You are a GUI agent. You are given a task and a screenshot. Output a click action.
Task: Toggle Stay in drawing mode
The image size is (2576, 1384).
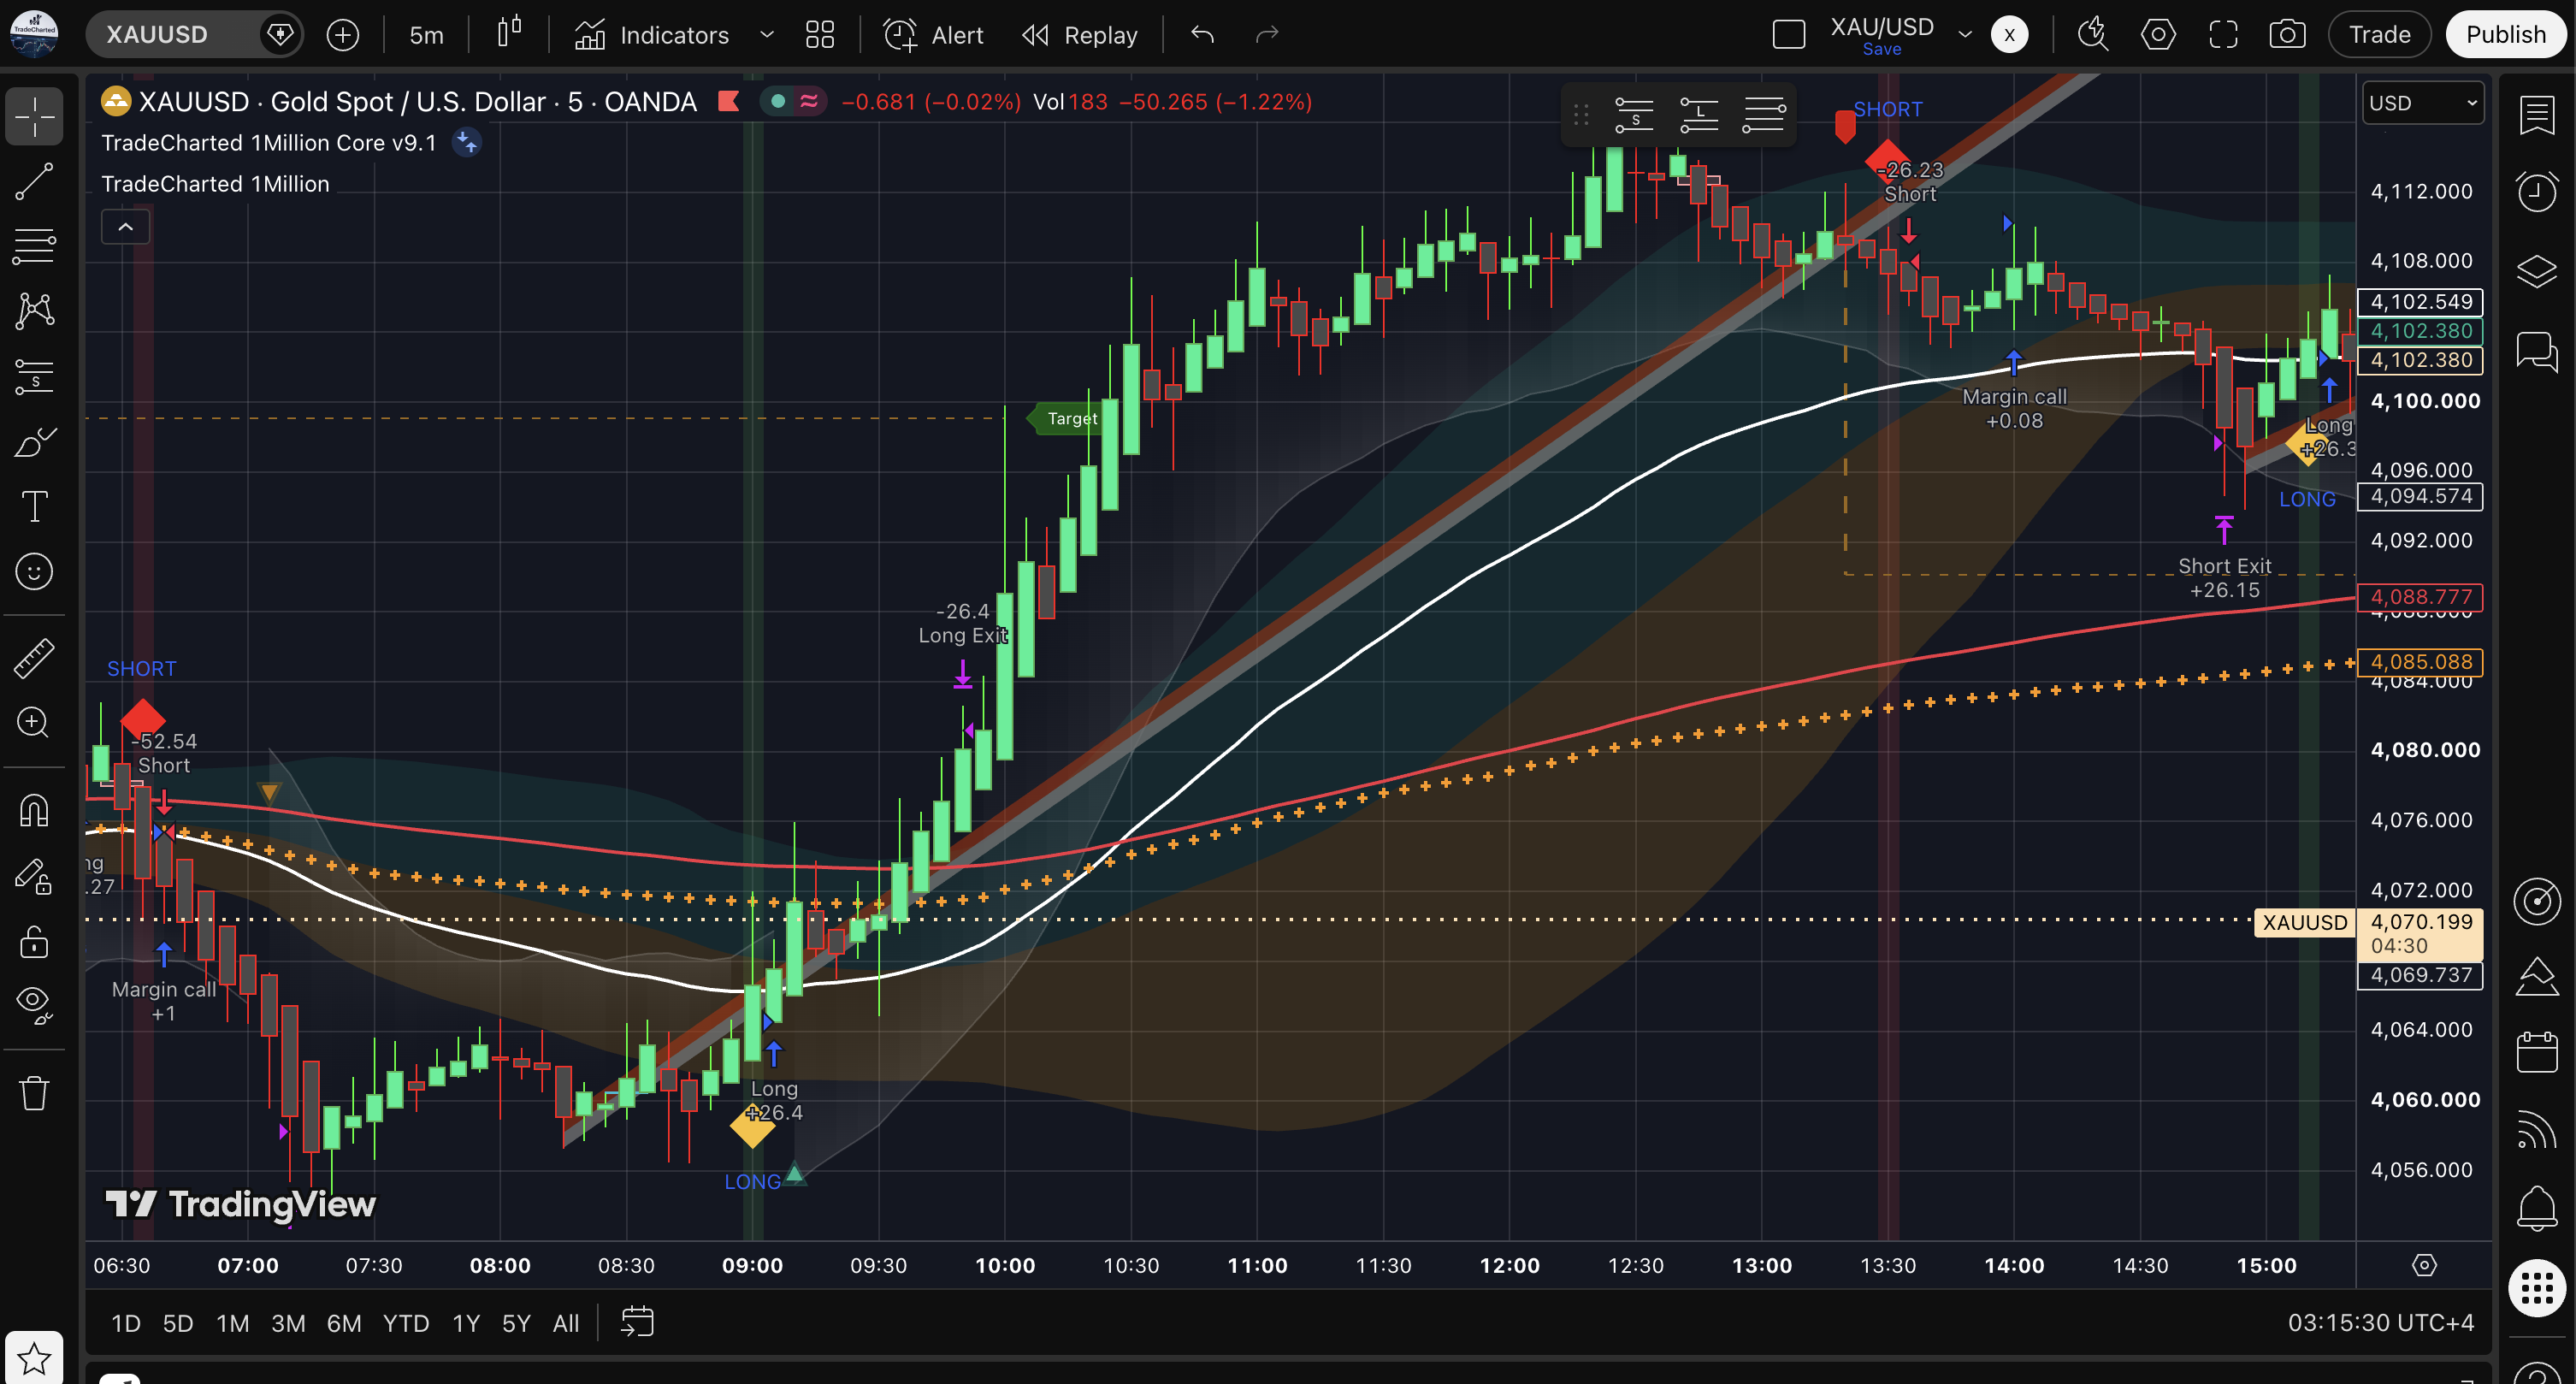click(34, 877)
